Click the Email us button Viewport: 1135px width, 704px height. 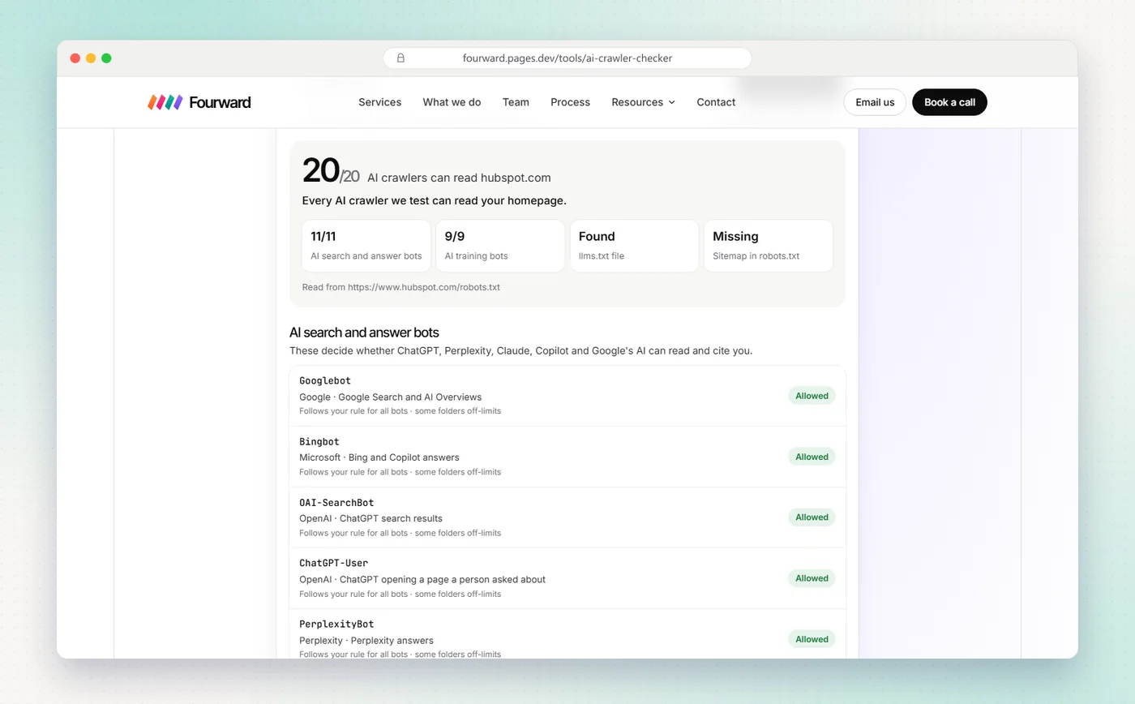(875, 102)
